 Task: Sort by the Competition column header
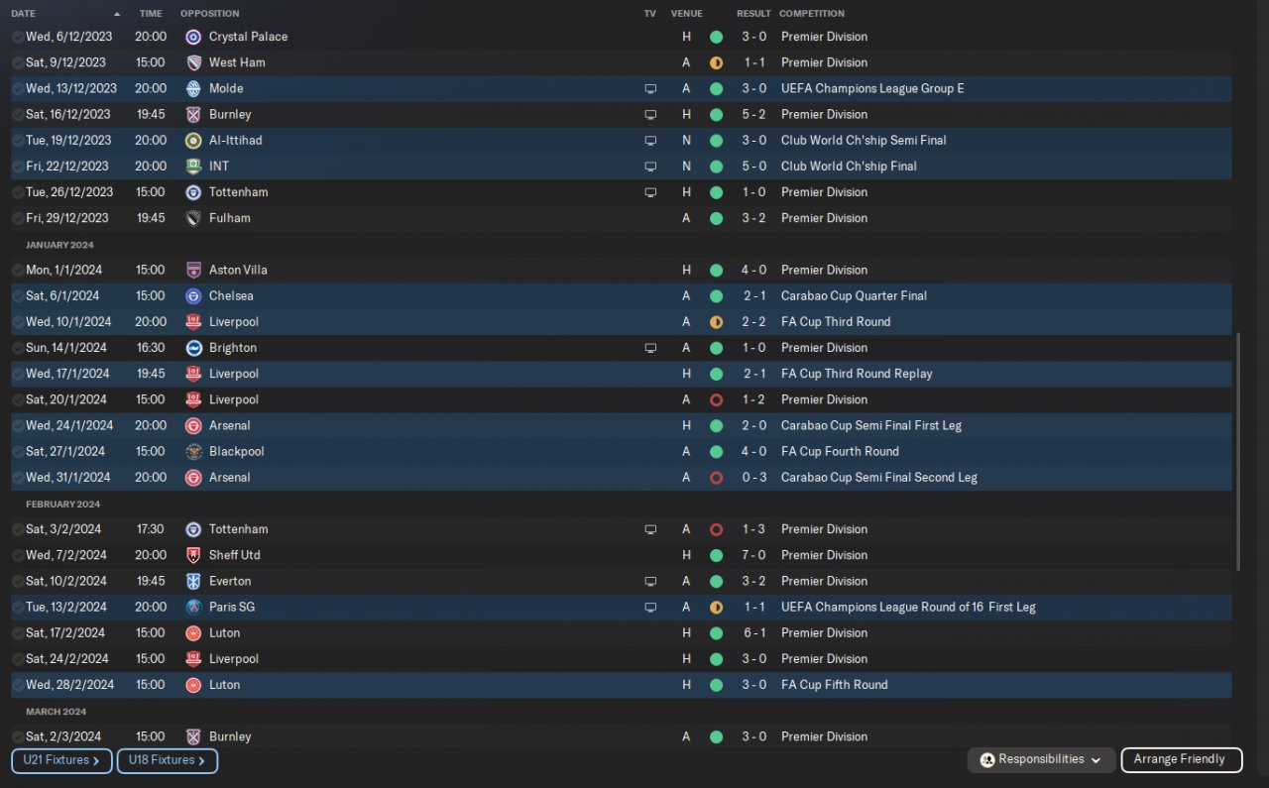click(x=812, y=14)
